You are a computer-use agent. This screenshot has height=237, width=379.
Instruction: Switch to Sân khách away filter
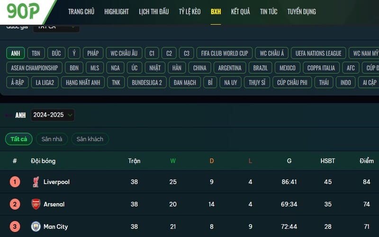(90, 139)
